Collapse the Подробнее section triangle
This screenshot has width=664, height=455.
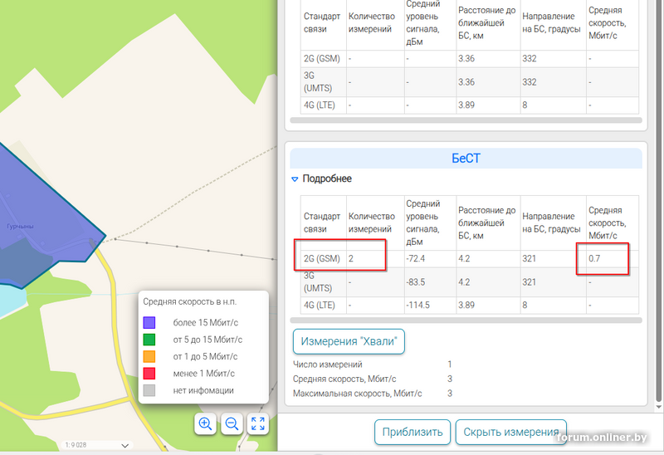tap(295, 179)
